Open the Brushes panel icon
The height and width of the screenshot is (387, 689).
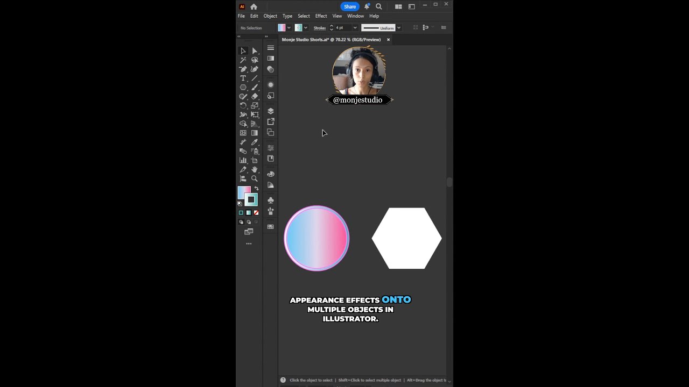click(271, 211)
